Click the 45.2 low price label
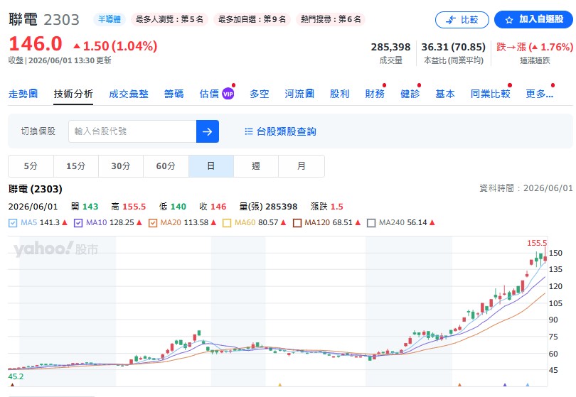Viewport: 576px width, 397px height. pos(16,376)
